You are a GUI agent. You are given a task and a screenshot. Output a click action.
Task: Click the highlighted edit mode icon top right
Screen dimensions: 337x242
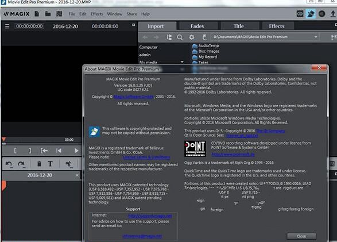tap(311, 14)
